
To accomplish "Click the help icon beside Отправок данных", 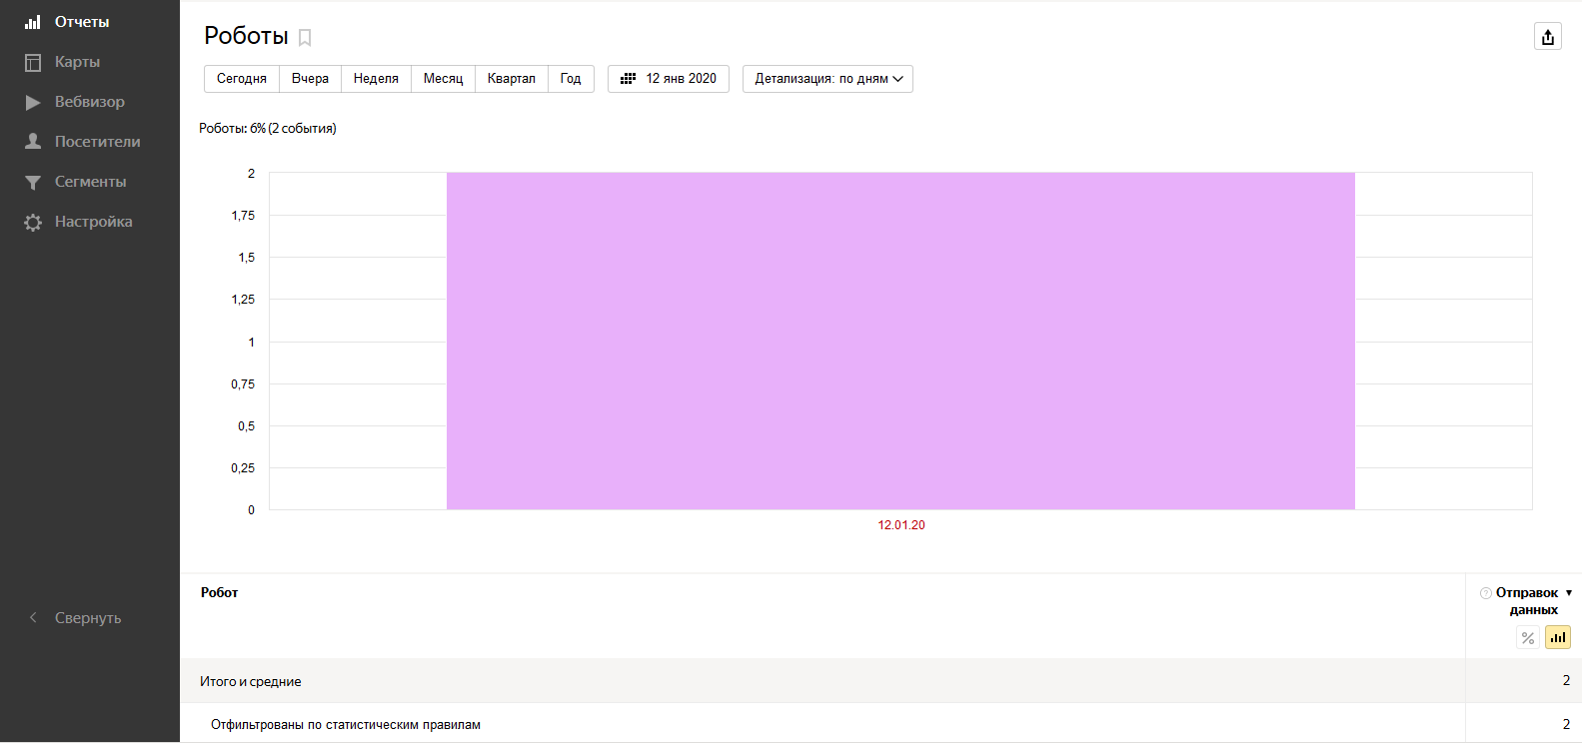I will pos(1486,593).
